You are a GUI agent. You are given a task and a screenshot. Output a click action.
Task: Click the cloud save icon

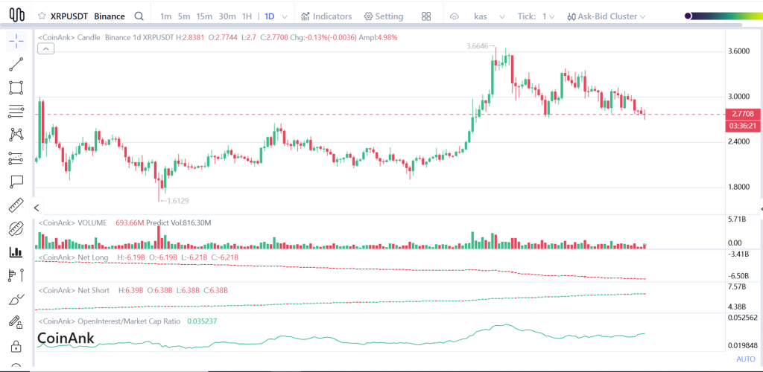click(455, 16)
